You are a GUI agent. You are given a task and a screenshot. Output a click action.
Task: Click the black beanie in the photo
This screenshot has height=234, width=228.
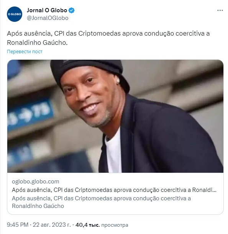(88, 72)
